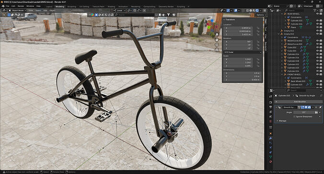
Task: Collapse the Transform panel header
Action: coord(230,20)
